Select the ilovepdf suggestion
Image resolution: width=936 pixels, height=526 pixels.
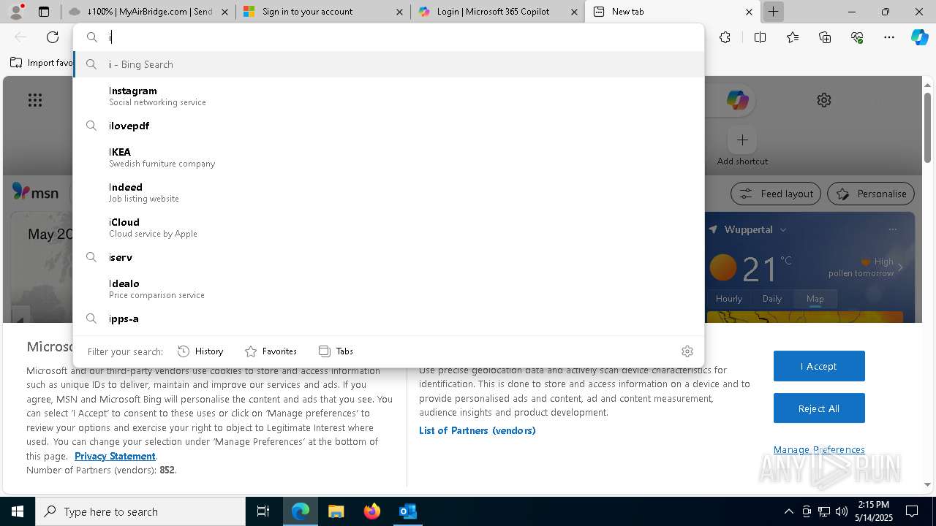coord(388,126)
